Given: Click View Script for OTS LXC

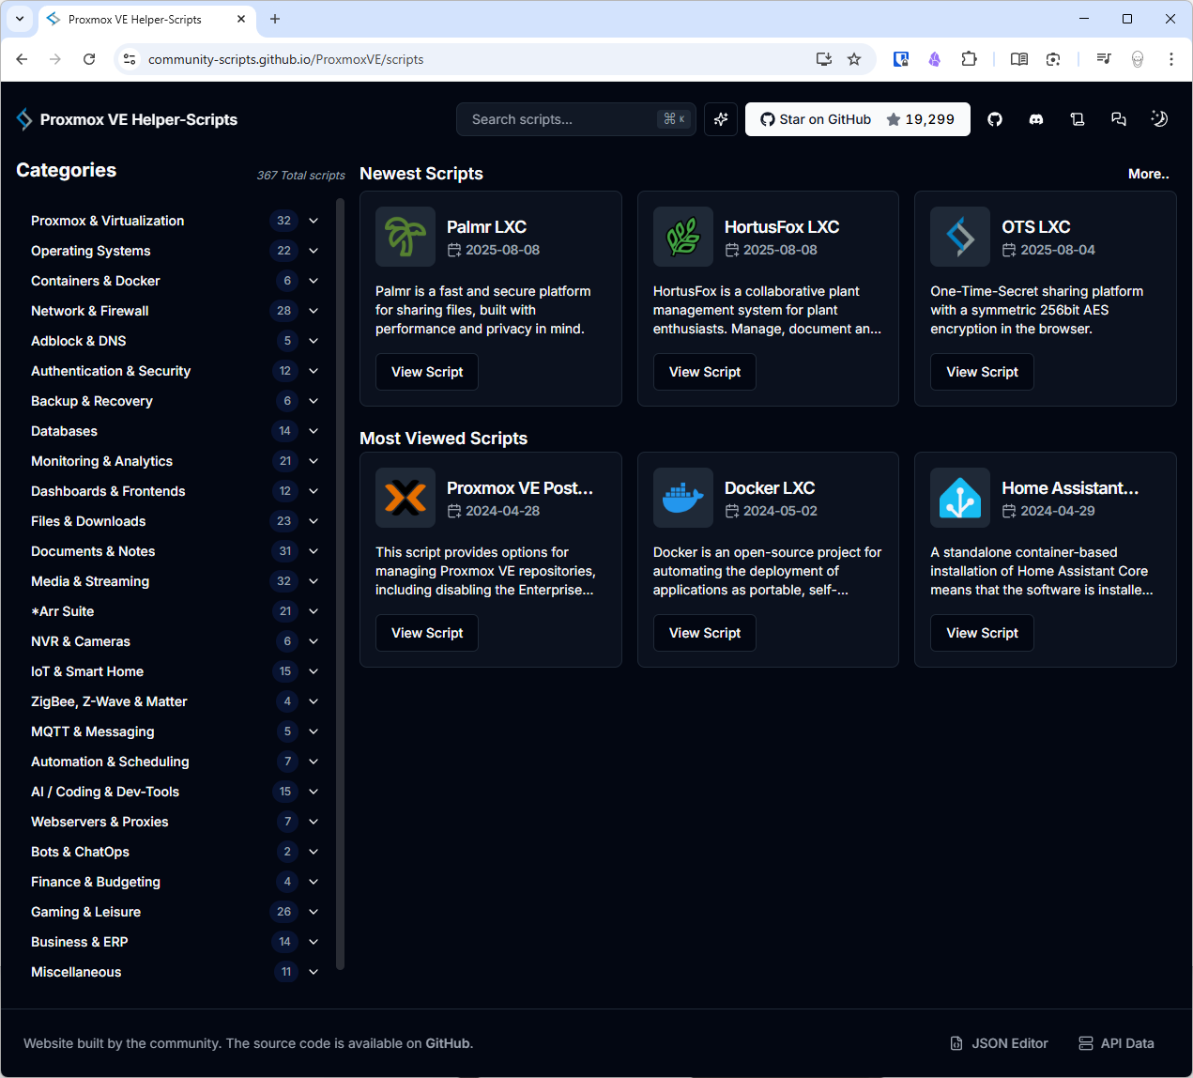Looking at the screenshot, I should pyautogui.click(x=982, y=372).
